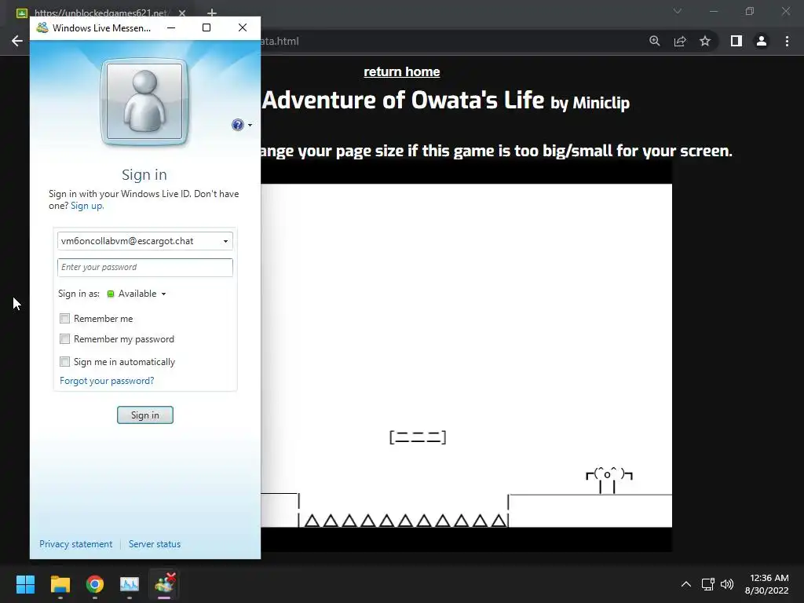Open Chrome profile icon
This screenshot has height=603, width=804.
click(762, 41)
